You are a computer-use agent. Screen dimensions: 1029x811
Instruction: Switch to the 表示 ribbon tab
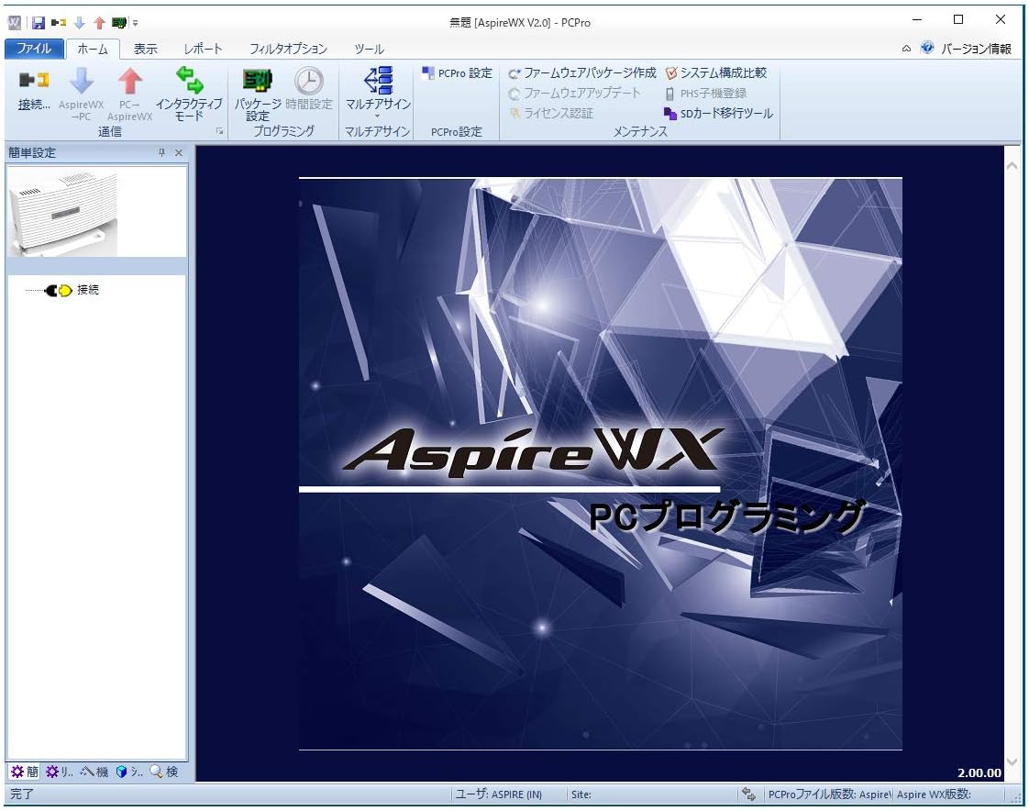[146, 49]
